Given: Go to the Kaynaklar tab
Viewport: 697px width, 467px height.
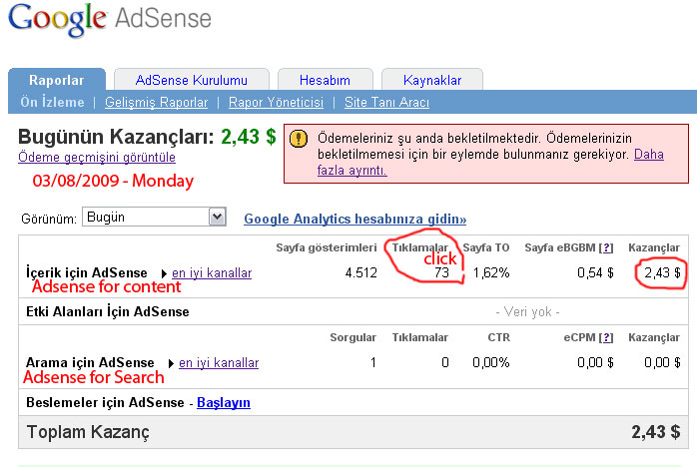Looking at the screenshot, I should (432, 80).
